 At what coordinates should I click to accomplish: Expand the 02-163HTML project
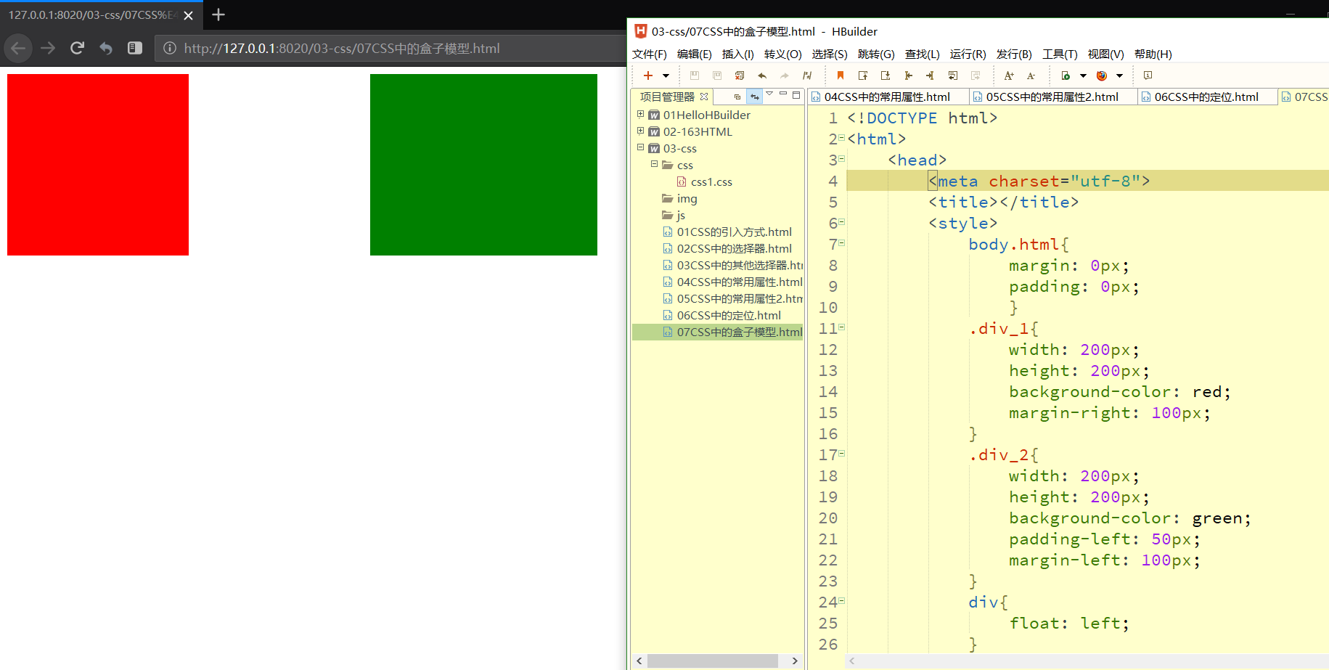click(x=640, y=131)
